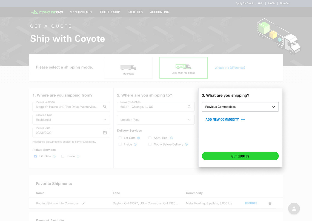
Task: Uncheck the pickup Lift Gate checkbox
Action: point(36,156)
